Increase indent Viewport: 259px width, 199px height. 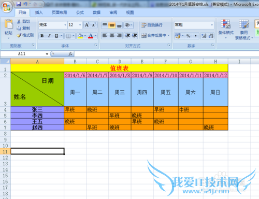click(x=135, y=35)
